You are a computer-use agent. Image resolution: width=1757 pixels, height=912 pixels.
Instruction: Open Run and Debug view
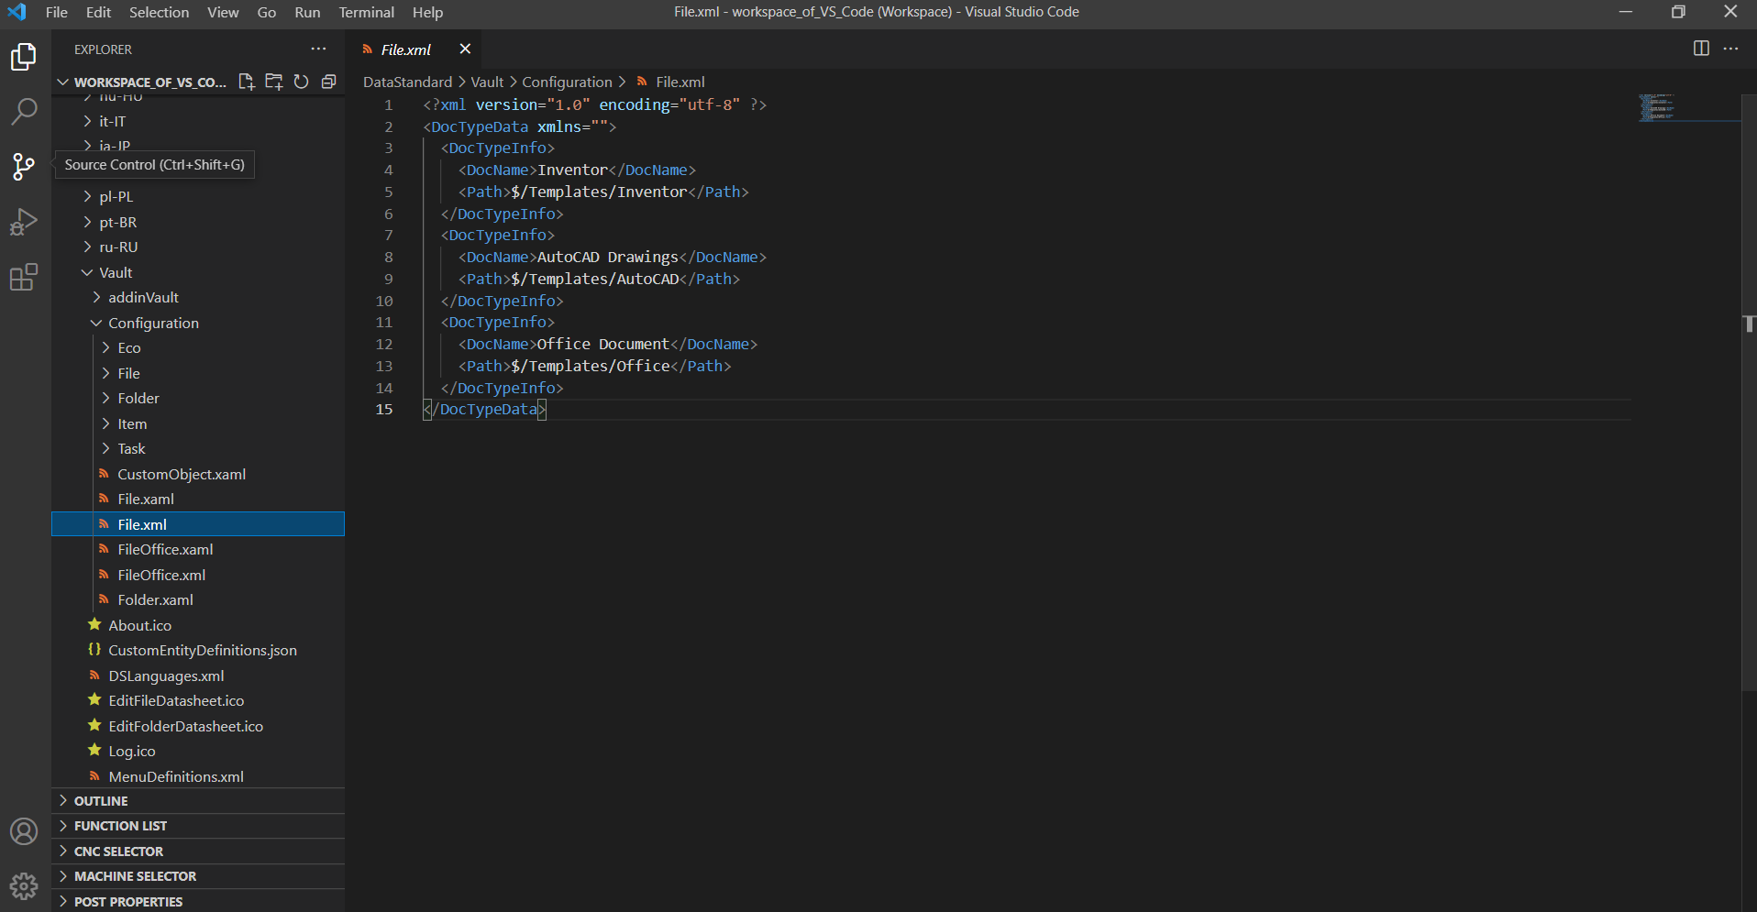pos(24,222)
